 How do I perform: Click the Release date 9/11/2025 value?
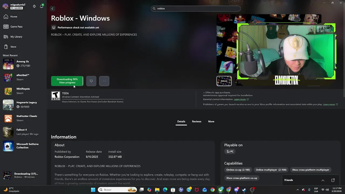tap(92, 157)
